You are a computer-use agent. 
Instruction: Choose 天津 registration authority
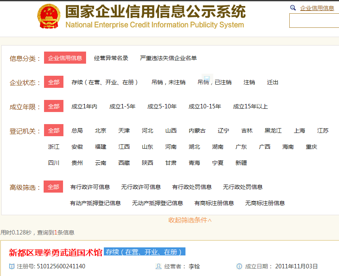point(124,131)
